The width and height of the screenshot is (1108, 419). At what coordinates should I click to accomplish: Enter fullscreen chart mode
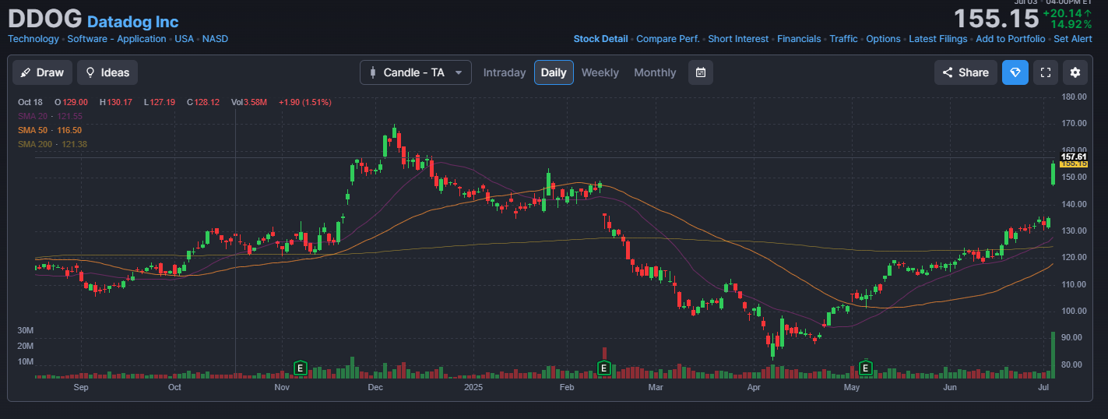coord(1046,72)
